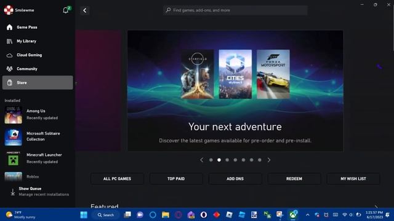This screenshot has width=394, height=221.
Task: Select Store in the sidebar
Action: click(x=38, y=82)
